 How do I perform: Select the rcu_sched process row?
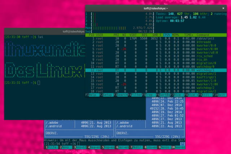(156, 56)
